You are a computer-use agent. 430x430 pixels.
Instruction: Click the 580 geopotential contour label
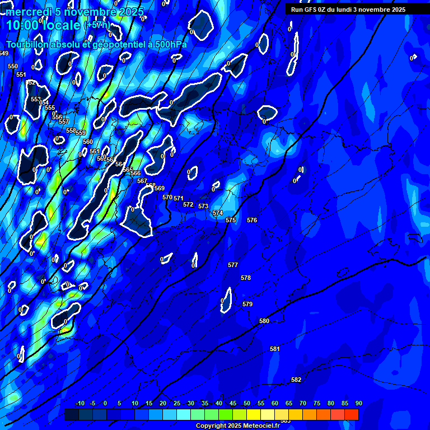pyautogui.click(x=264, y=321)
